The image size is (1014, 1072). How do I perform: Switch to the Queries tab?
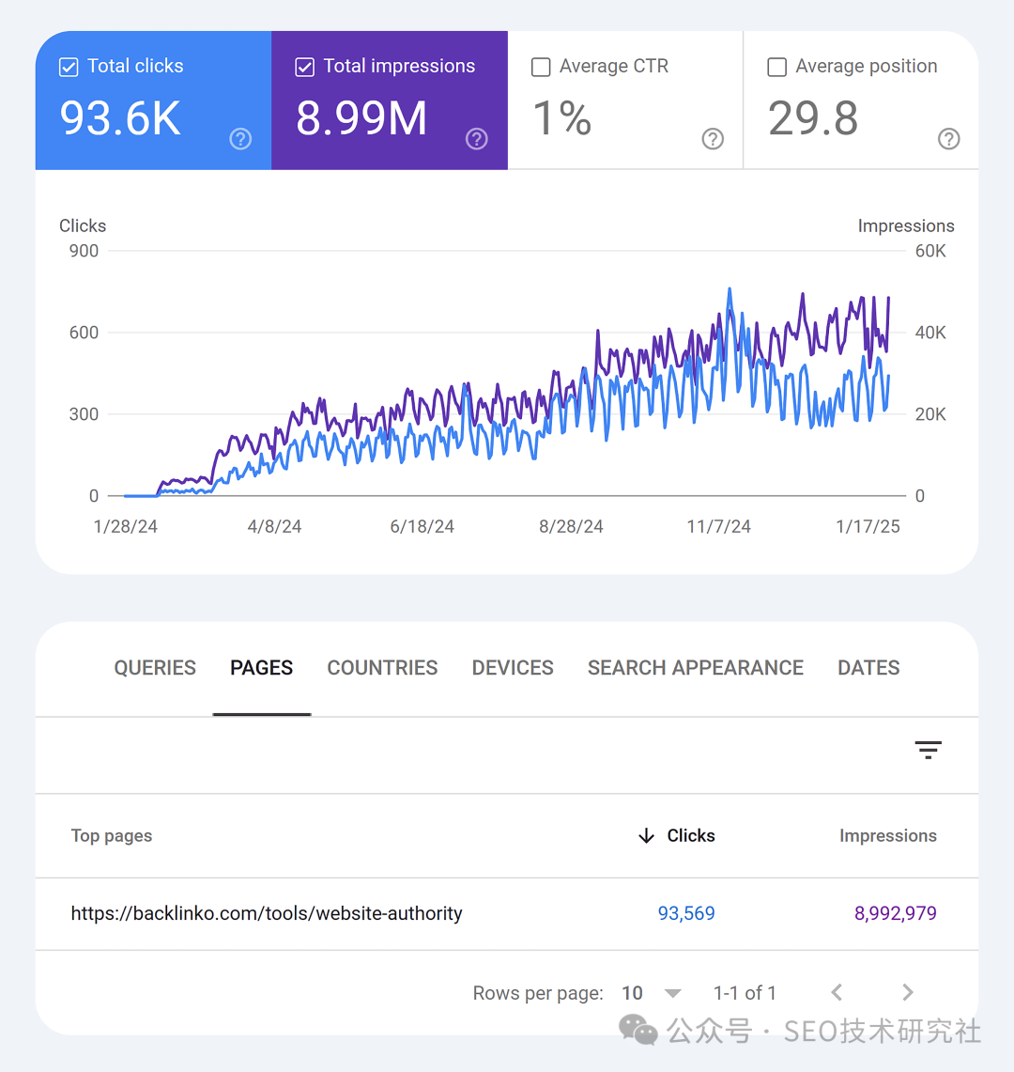(155, 668)
